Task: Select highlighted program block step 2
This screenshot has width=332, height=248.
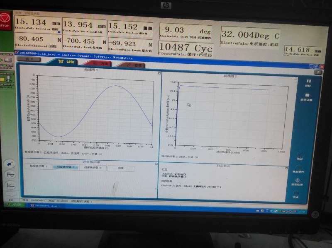Action: (x=65, y=167)
